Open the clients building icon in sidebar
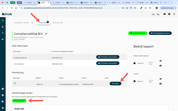178x111 pixels. pyautogui.click(x=3, y=20)
